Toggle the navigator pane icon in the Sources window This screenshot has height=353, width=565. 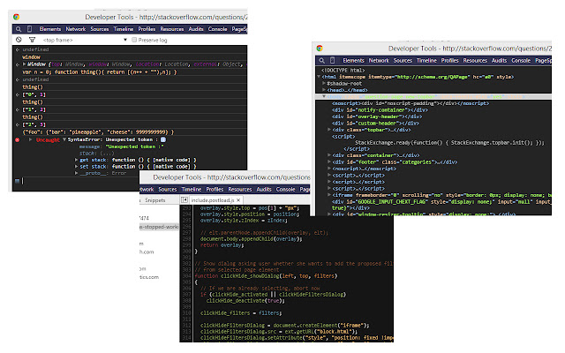(x=185, y=199)
